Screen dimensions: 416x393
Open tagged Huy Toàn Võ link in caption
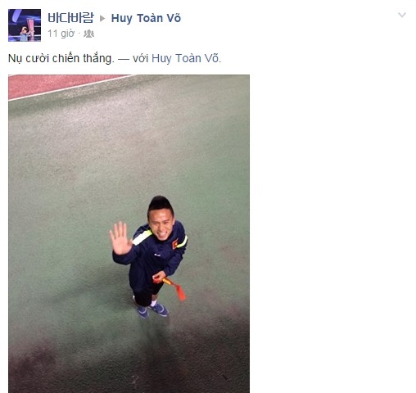pos(185,58)
